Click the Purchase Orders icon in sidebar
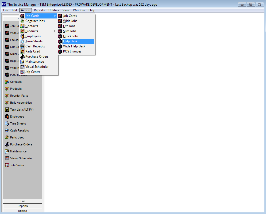The image size is (266, 214). point(7,144)
